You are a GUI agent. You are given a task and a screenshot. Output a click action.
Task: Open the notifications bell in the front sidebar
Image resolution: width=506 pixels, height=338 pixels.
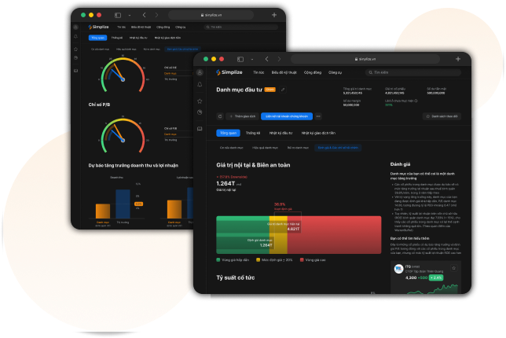point(200,84)
